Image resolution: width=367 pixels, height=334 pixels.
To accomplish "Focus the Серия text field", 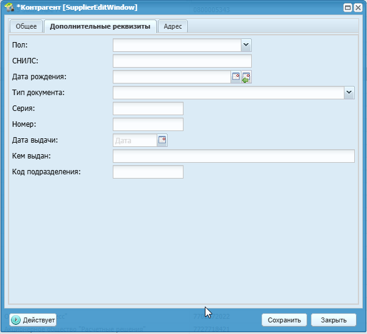I will coord(148,108).
